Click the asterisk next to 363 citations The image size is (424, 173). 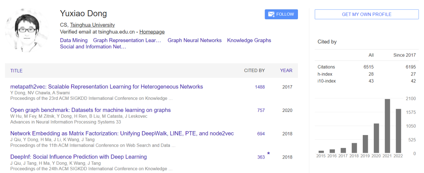coord(269,154)
